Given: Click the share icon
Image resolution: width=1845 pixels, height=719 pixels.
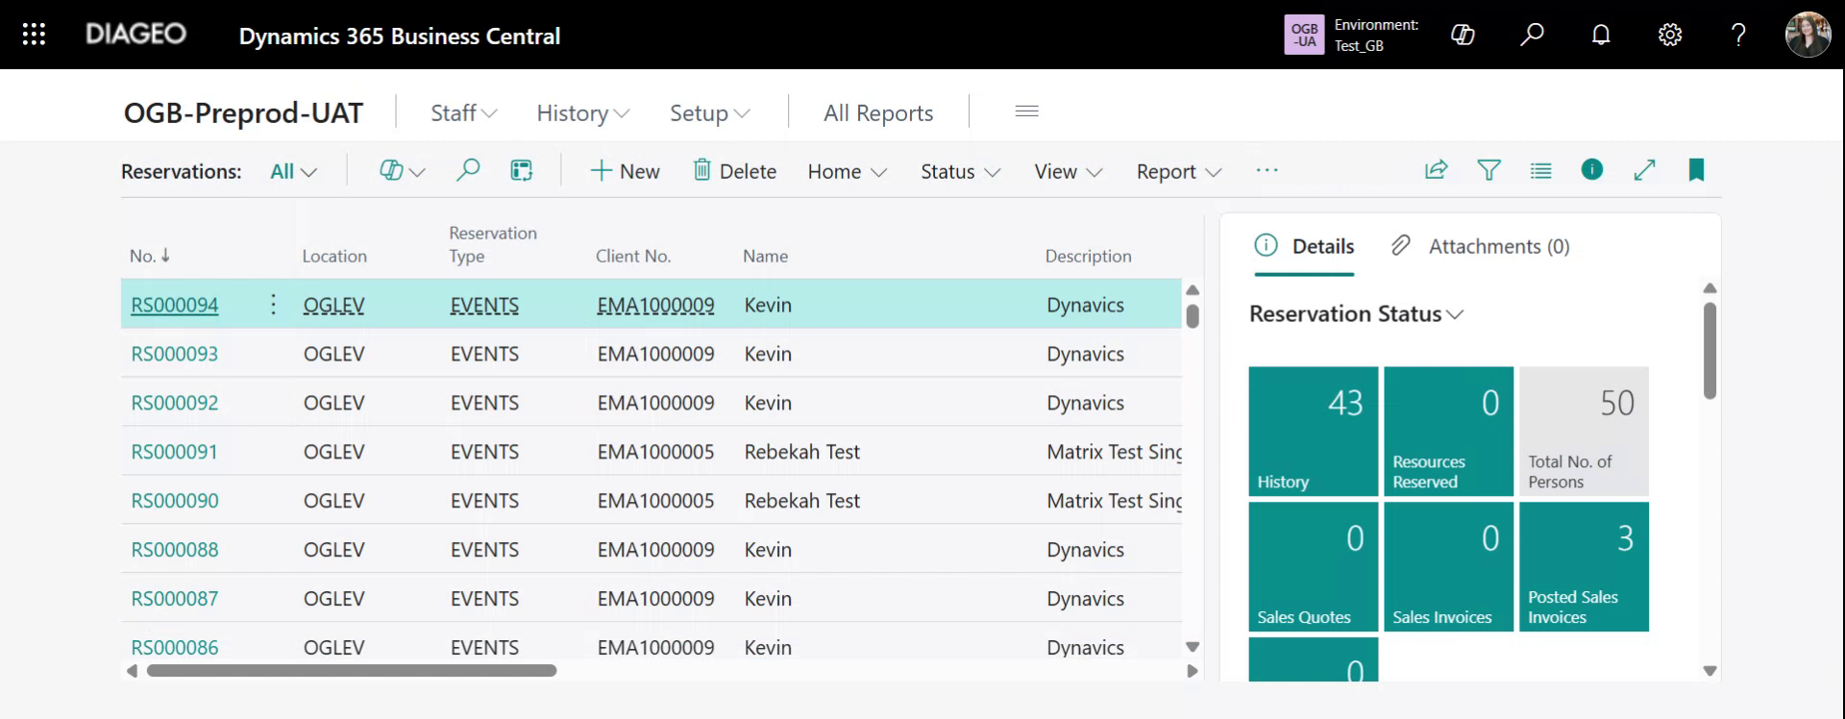Looking at the screenshot, I should [1436, 170].
